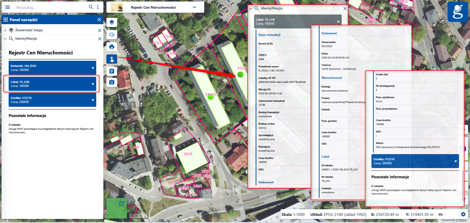Expand the Zawartość mapy section
The width and height of the screenshot is (470, 223).
[x=5, y=30]
